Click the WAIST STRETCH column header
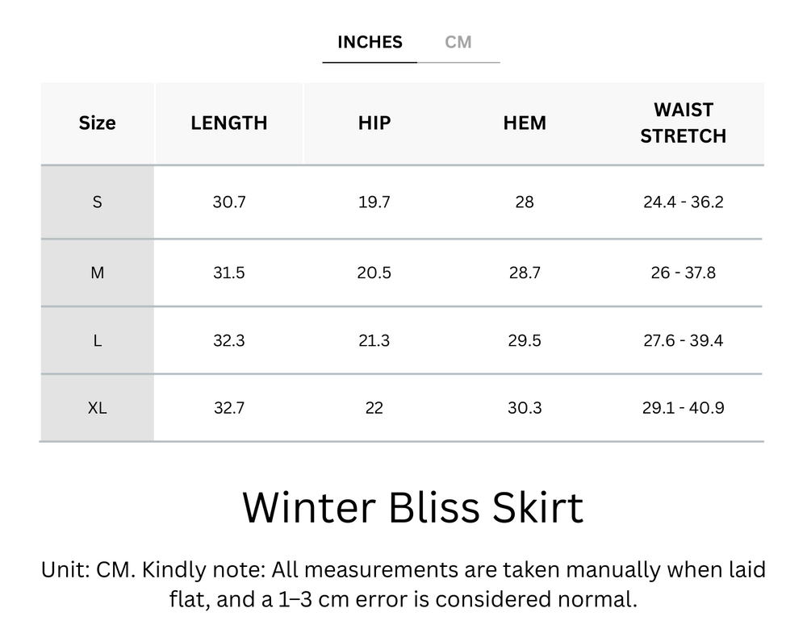The width and height of the screenshot is (807, 633). pos(684,123)
